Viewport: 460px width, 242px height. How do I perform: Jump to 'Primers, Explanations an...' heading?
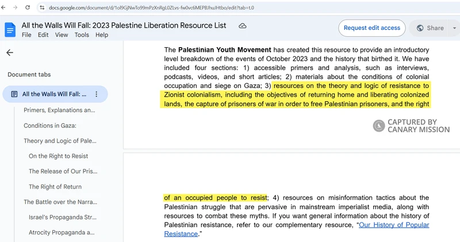coord(60,110)
